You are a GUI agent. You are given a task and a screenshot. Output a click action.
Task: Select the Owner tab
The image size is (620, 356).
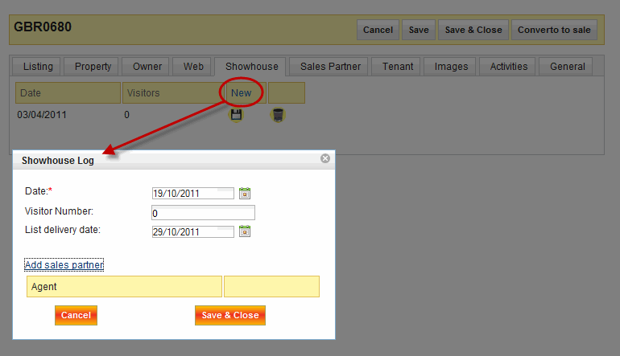tap(147, 67)
